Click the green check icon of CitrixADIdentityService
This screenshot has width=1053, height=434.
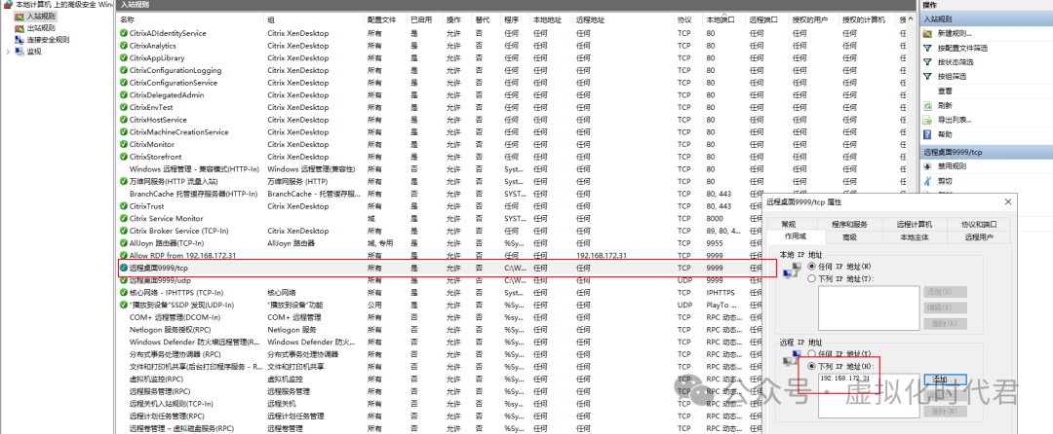124,33
